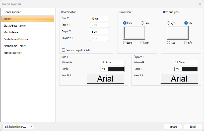This screenshot has height=131, width=204.
Task: Click the İsim X coordinate field
Action: click(x=99, y=19)
